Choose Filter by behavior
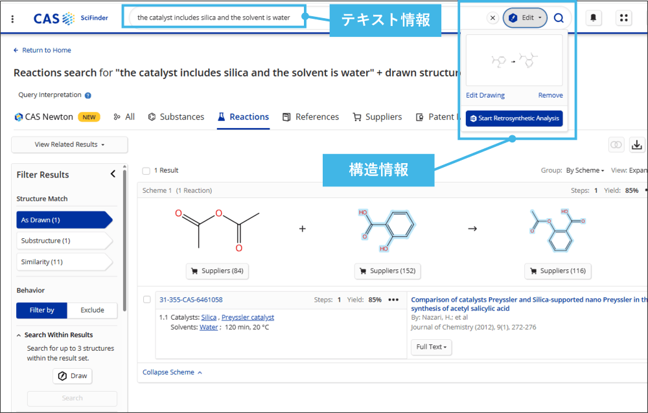Screen dimensions: 648x413 (x=41, y=310)
